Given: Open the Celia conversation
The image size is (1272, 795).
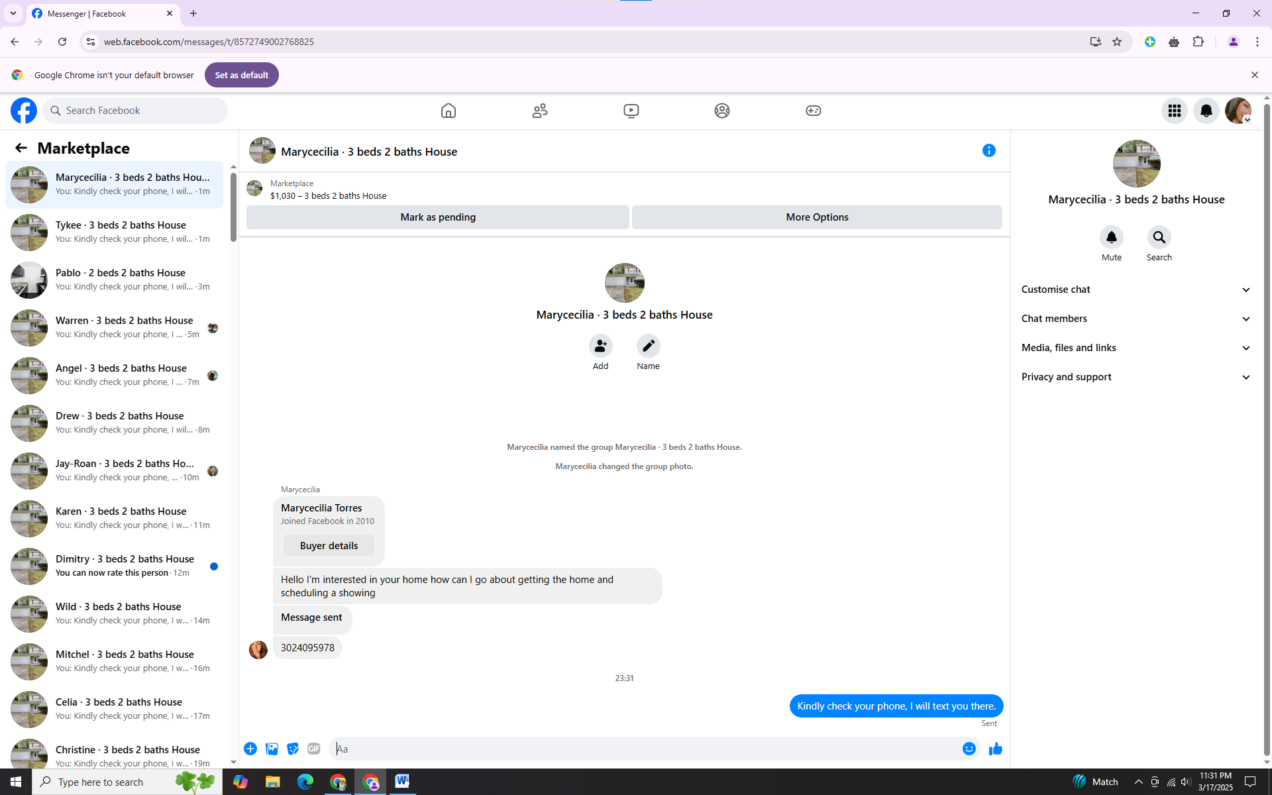Looking at the screenshot, I should click(x=115, y=709).
